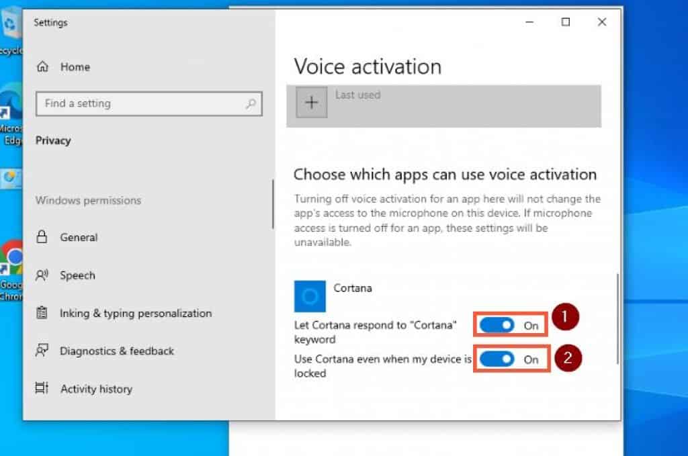The width and height of the screenshot is (688, 456).
Task: Disable Use Cortana when device is locked toggle
Action: 497,359
